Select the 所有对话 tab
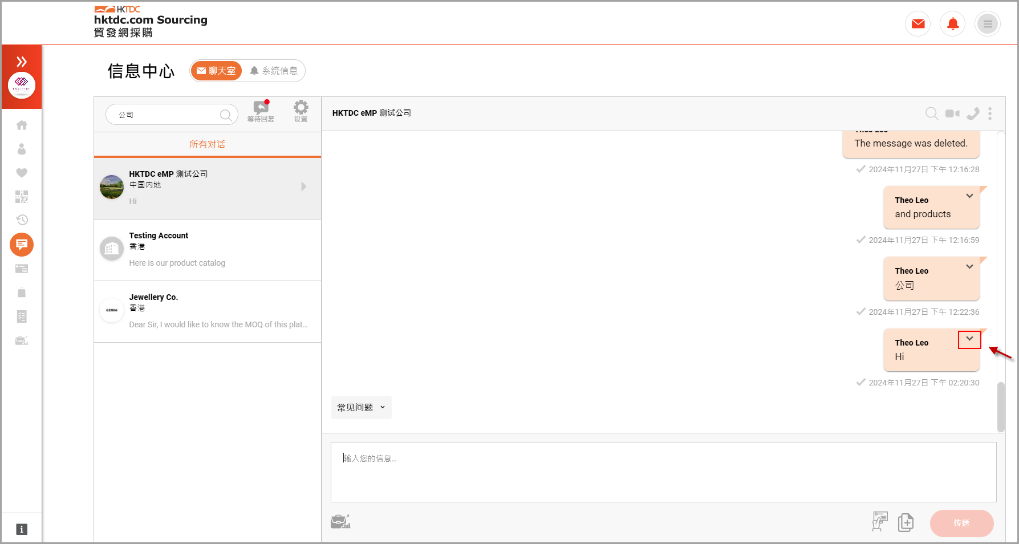Screen dimensions: 1019x544 click(x=208, y=144)
